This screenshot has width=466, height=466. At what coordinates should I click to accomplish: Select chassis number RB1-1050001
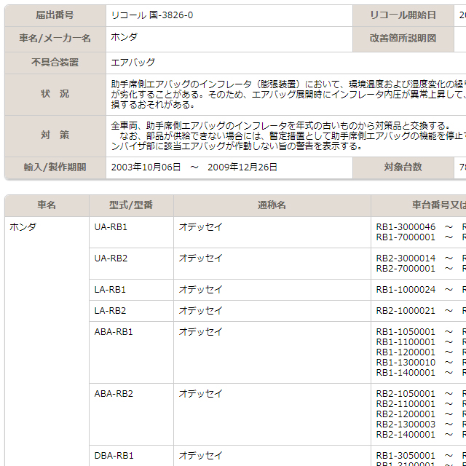406,332
